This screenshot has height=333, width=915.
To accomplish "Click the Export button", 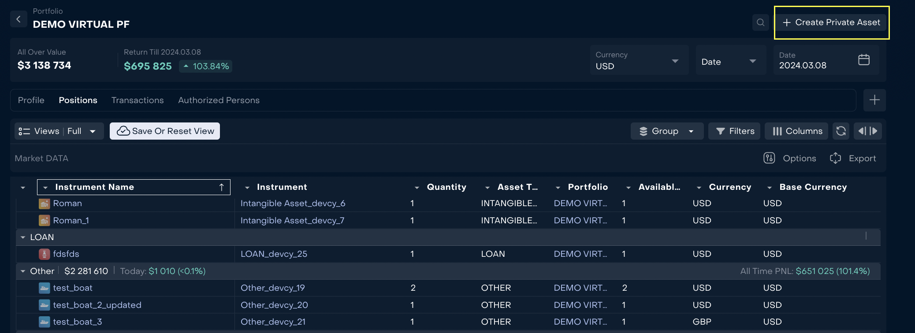I will [x=853, y=158].
